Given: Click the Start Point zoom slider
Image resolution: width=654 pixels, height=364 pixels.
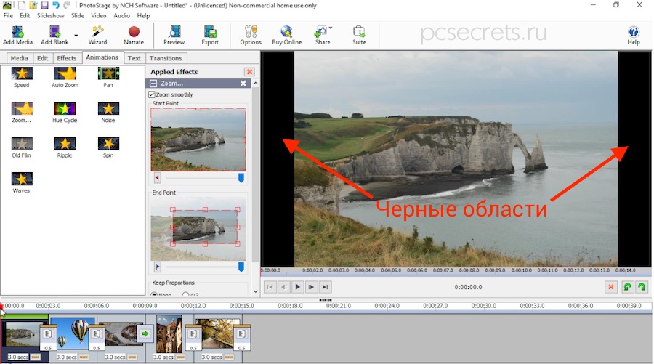Looking at the screenshot, I should coord(203,177).
